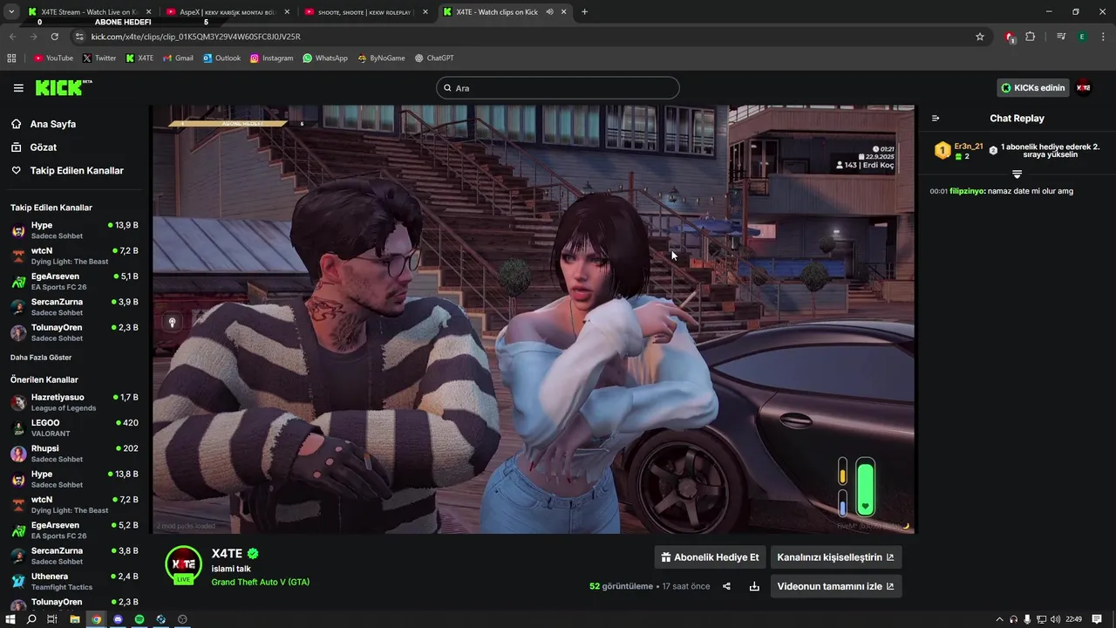Click the Er3n_21 leaderboard entry
Viewport: 1116px width, 628px height.
[959, 151]
